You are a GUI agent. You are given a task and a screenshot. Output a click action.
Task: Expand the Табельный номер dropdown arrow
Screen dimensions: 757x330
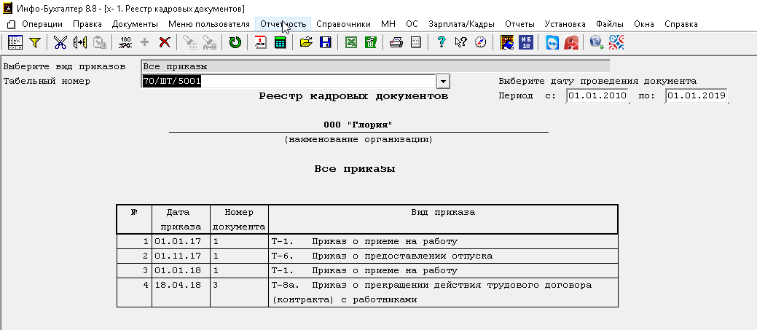[443, 82]
